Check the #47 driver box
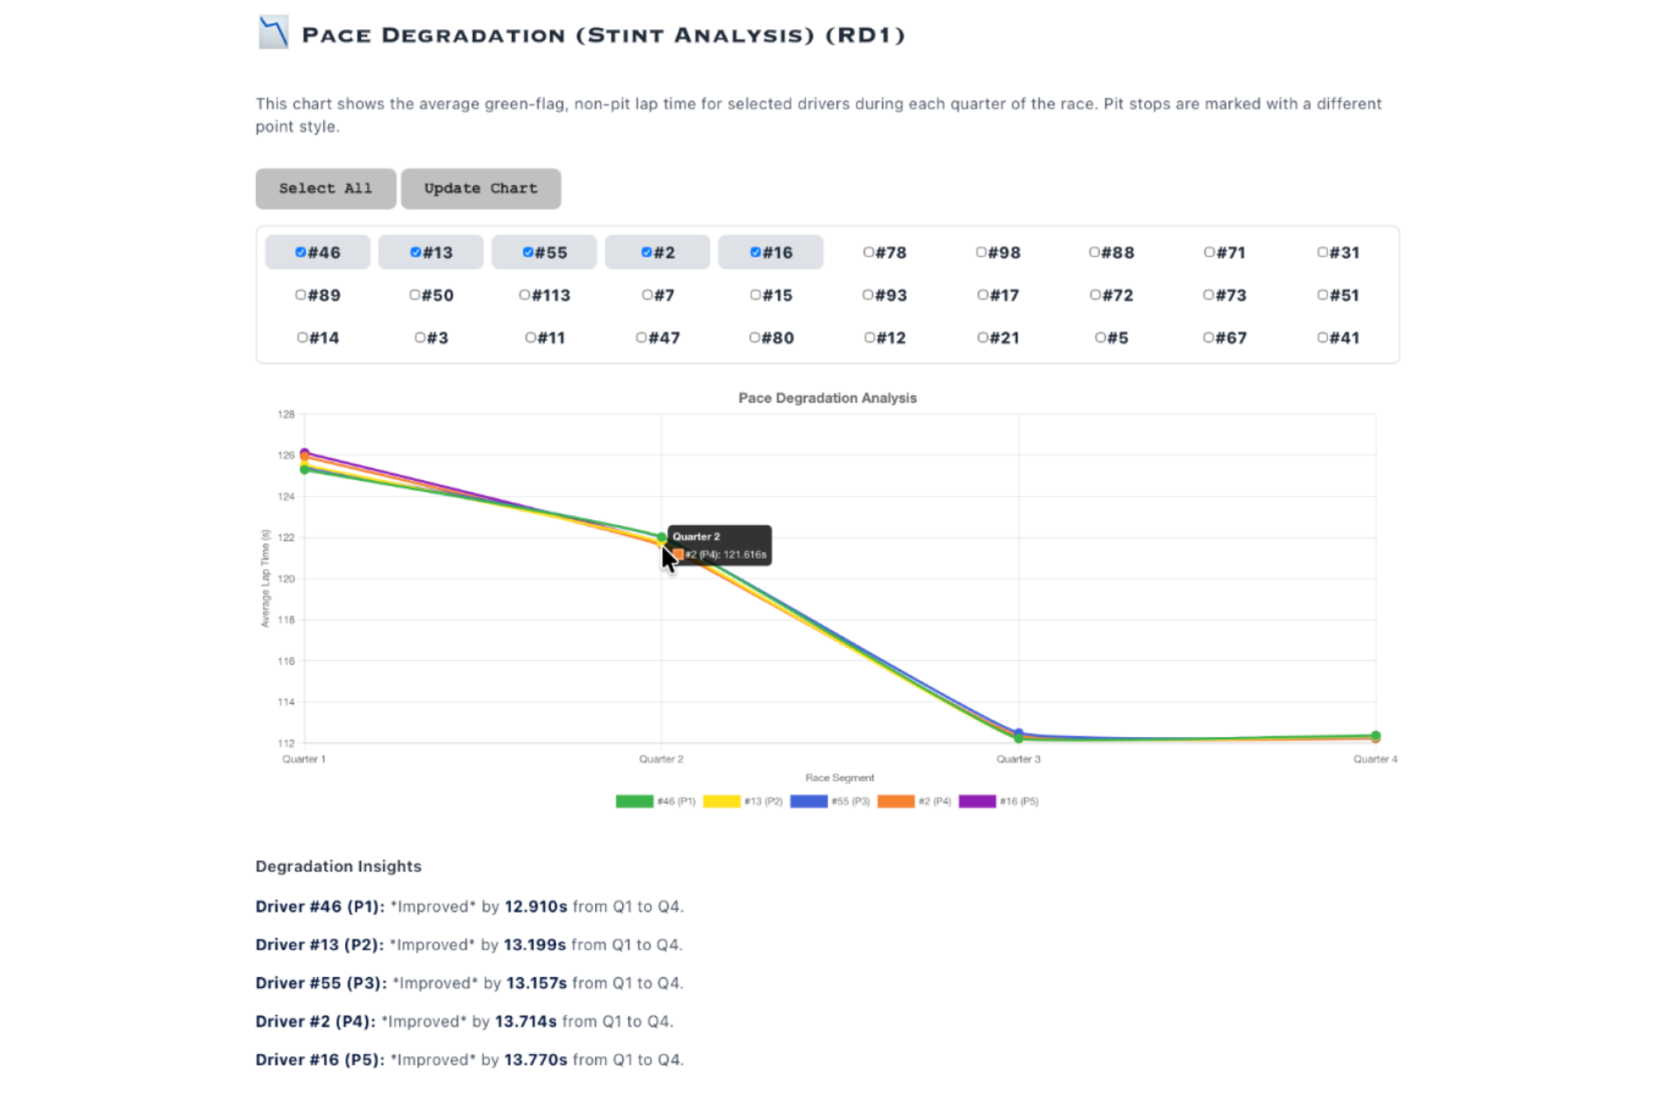 [x=641, y=338]
